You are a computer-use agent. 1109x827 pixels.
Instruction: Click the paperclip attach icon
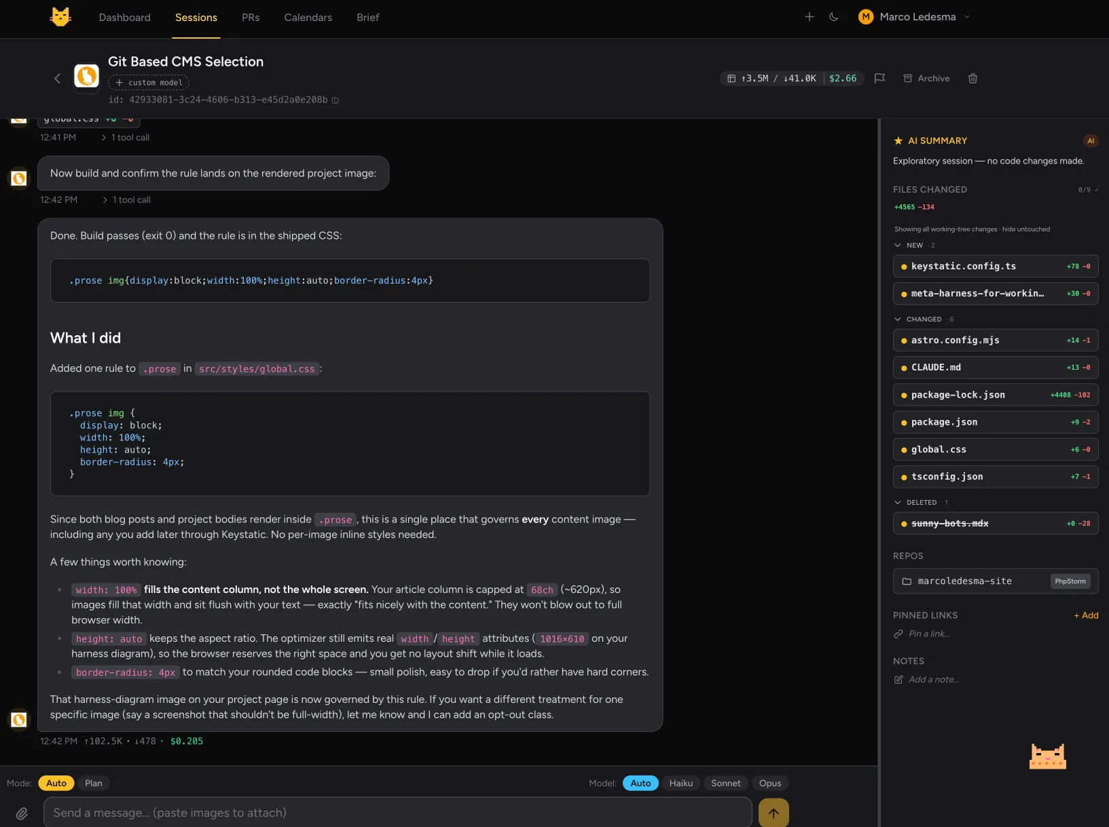pos(22,813)
